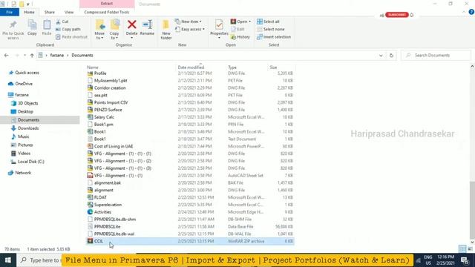Click farzana in the address path

(57, 56)
